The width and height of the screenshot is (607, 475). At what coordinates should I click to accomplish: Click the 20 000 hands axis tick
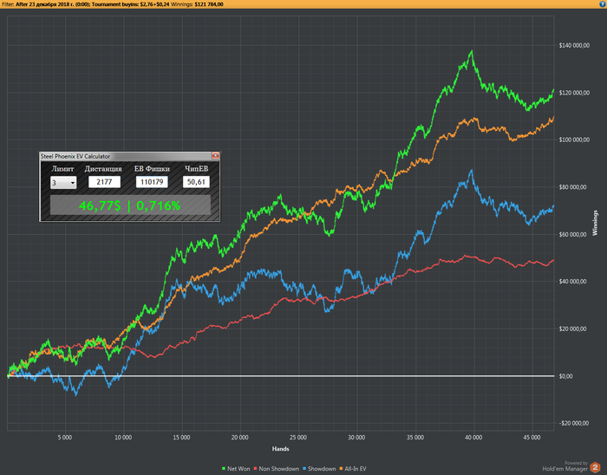pos(240,438)
